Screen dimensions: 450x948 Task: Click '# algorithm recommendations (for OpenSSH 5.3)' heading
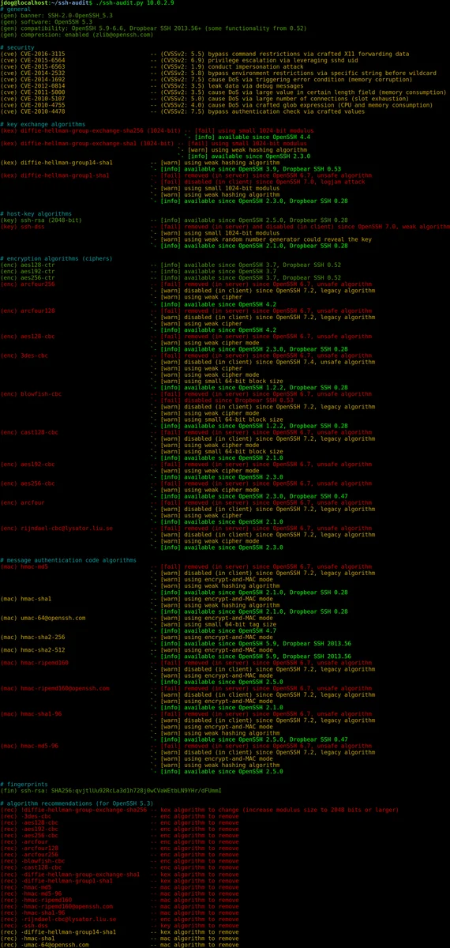click(x=77, y=803)
